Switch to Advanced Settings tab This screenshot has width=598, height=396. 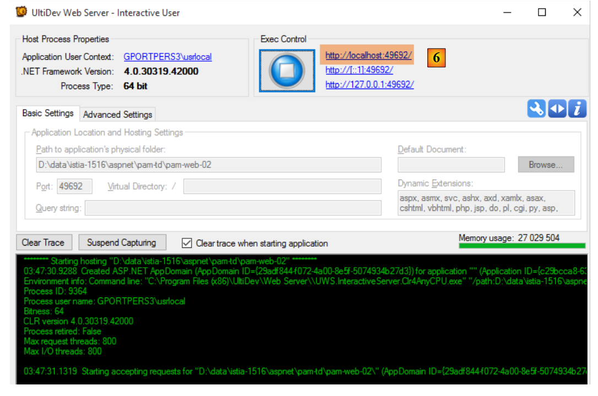(117, 115)
